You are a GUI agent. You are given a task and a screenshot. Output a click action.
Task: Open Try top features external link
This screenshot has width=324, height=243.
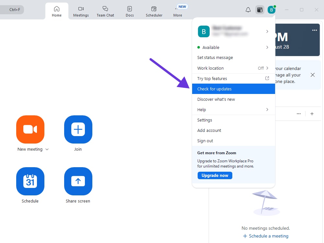[x=234, y=78]
